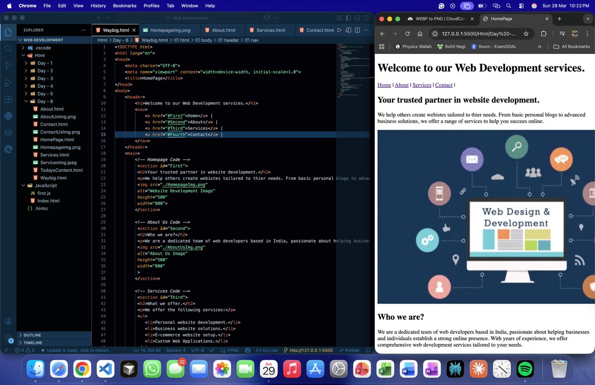Click the Explorer panel more actions ellipsis
Viewport: 595px width, 385px height.
[83, 30]
